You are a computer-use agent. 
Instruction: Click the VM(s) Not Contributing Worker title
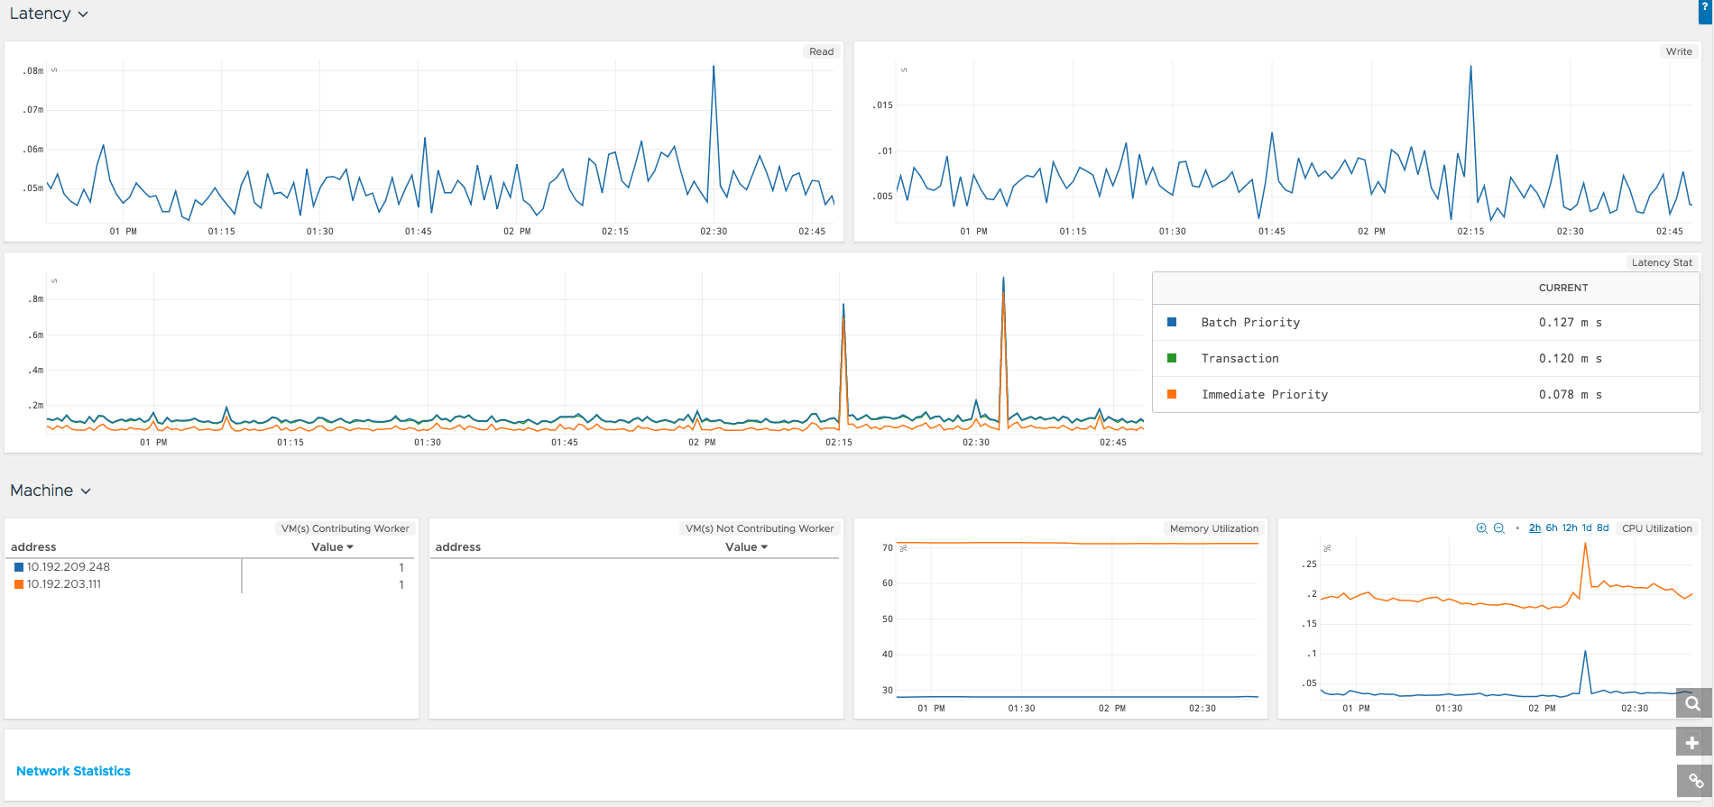760,528
